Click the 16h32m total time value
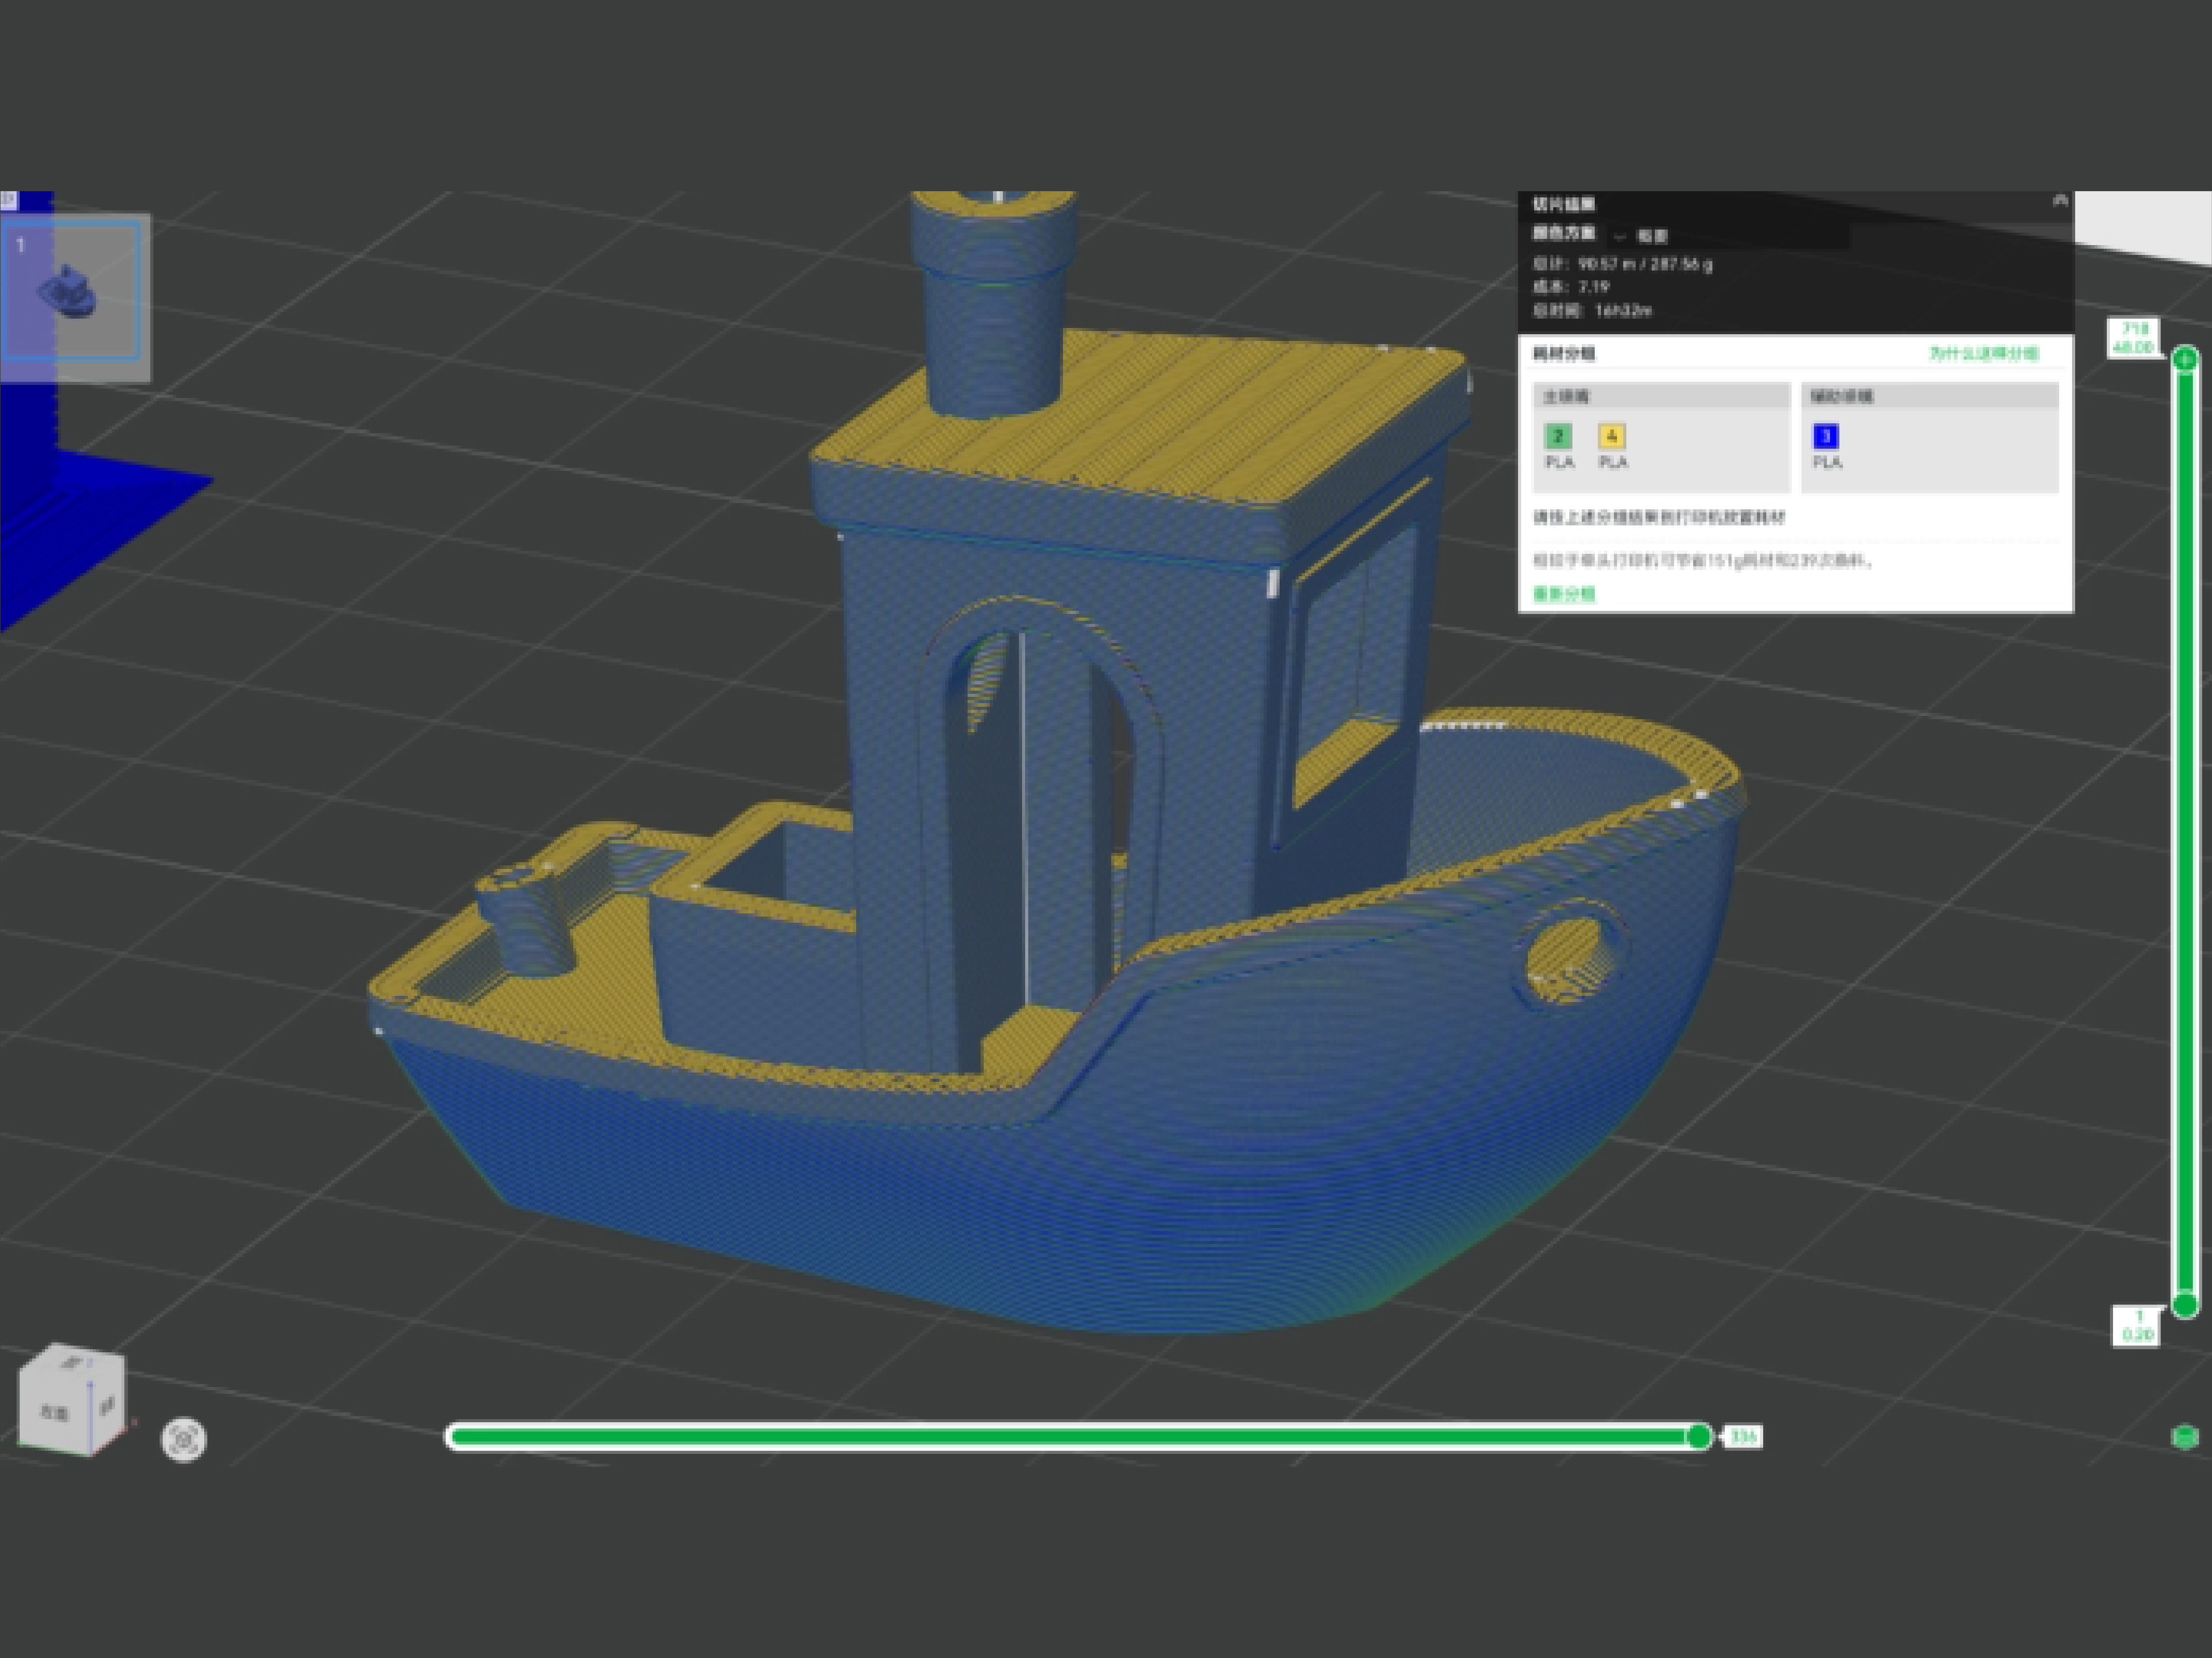Viewport: 2212px width, 1658px height. pyautogui.click(x=1623, y=310)
